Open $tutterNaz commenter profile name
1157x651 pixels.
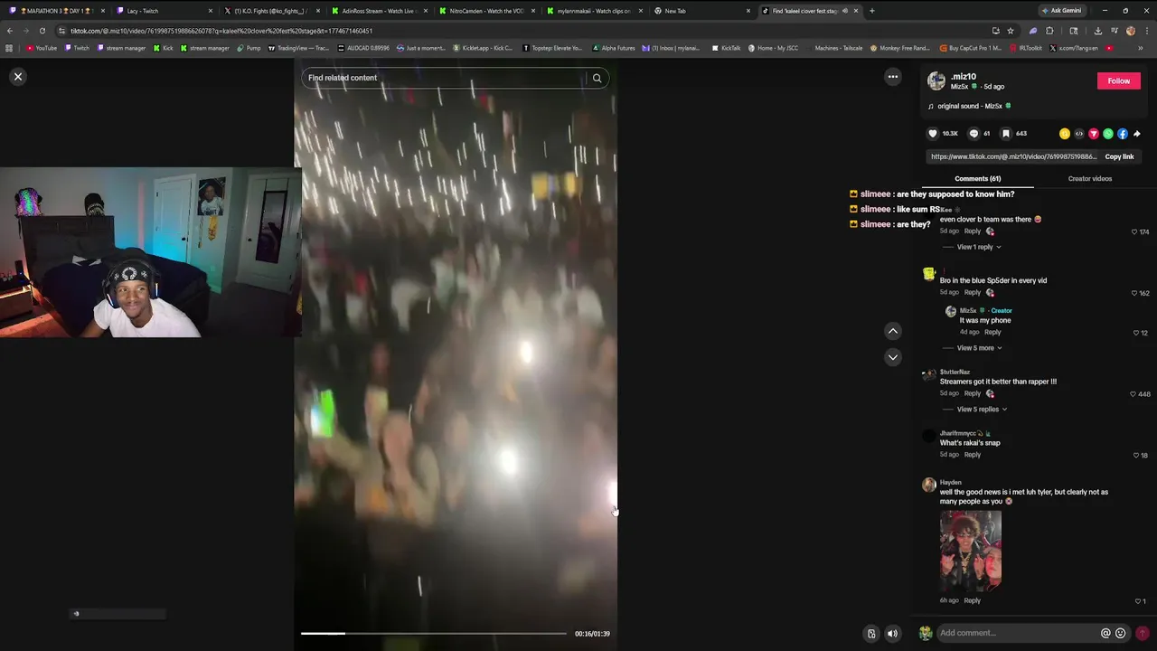[955, 372]
